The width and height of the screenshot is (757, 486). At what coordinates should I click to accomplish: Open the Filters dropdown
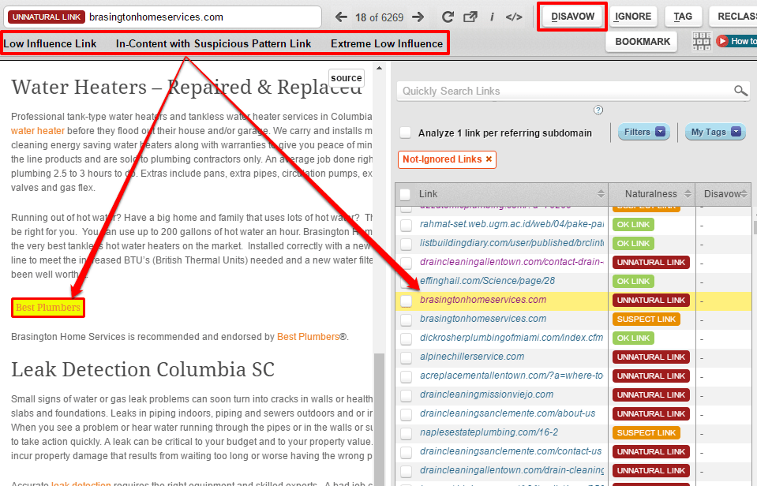point(644,132)
